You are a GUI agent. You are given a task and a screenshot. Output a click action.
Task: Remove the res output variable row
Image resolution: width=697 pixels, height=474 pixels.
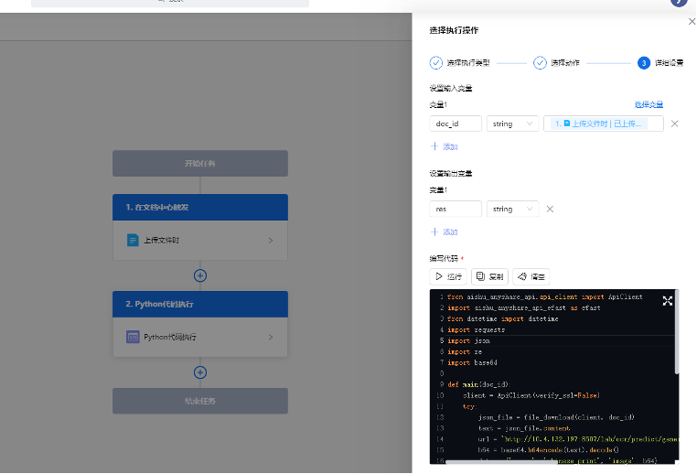pyautogui.click(x=550, y=209)
